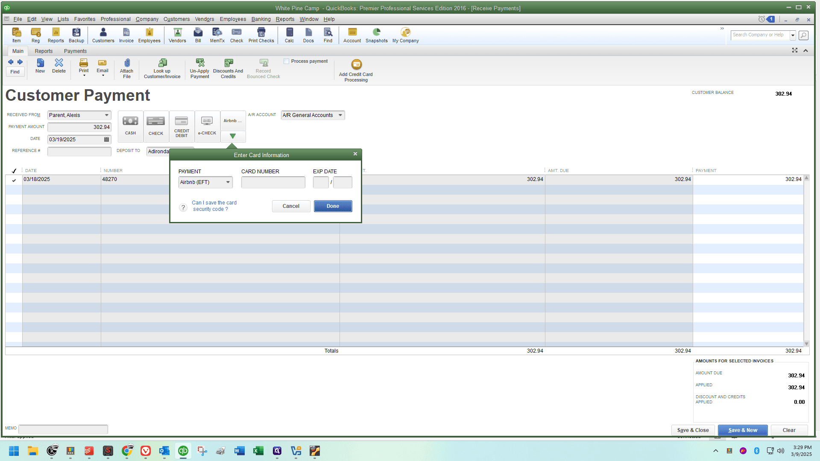The height and width of the screenshot is (461, 820).
Task: Toggle the select-all checkmark column header
Action: [14, 170]
